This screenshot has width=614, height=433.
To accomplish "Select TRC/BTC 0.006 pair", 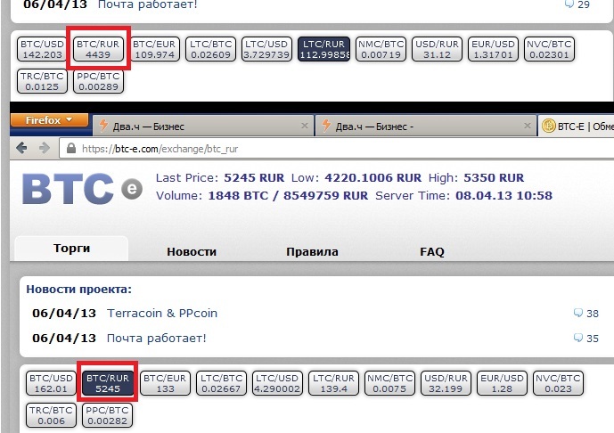I will click(52, 415).
